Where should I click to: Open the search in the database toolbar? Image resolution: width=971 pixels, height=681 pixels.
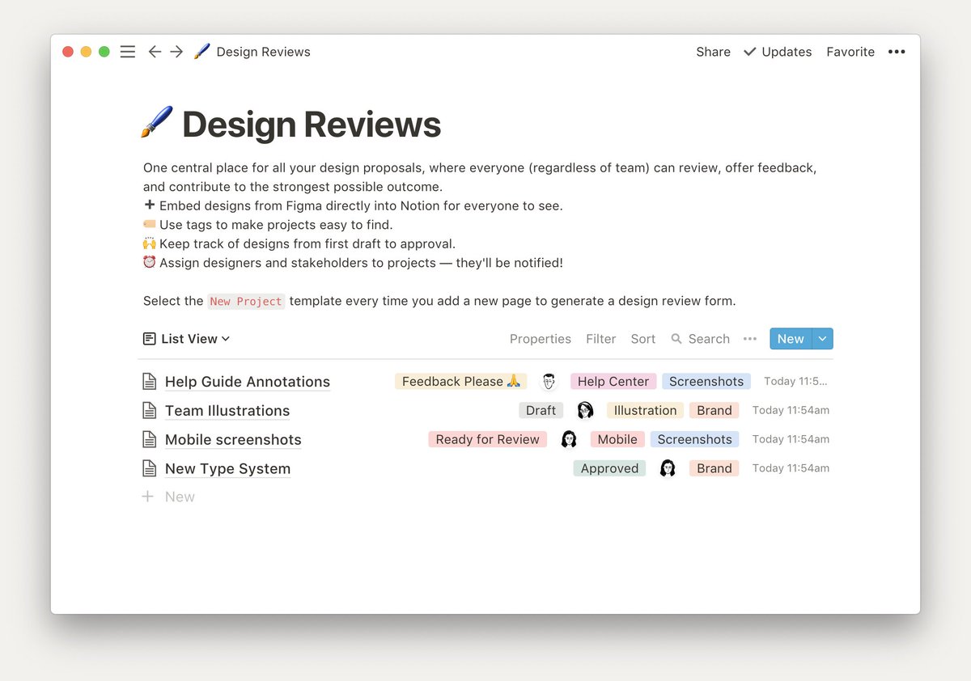pyautogui.click(x=700, y=339)
